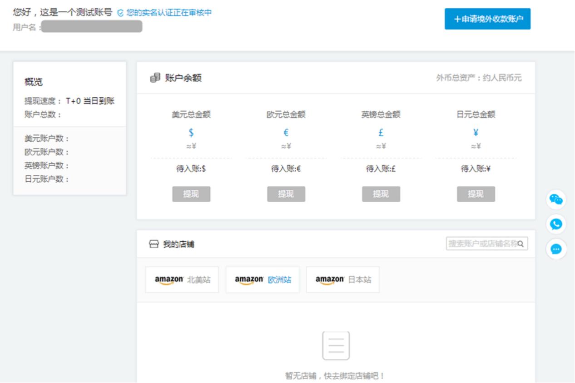Click 提现 under 美元总金额
Image resolution: width=575 pixels, height=383 pixels.
coord(191,194)
